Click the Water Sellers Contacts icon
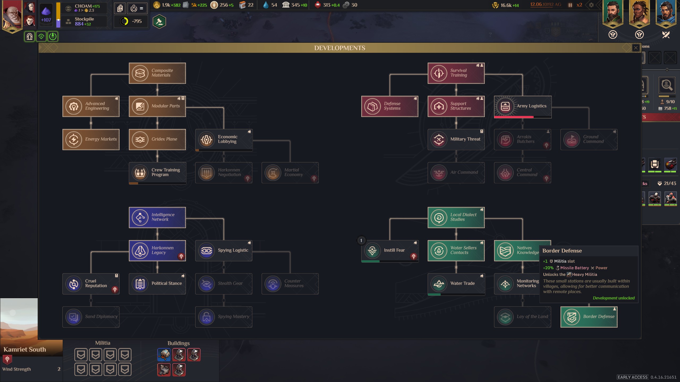 coord(439,251)
